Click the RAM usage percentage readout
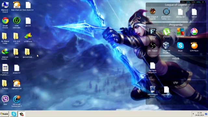The height and width of the screenshot is (117, 208). point(199,2)
